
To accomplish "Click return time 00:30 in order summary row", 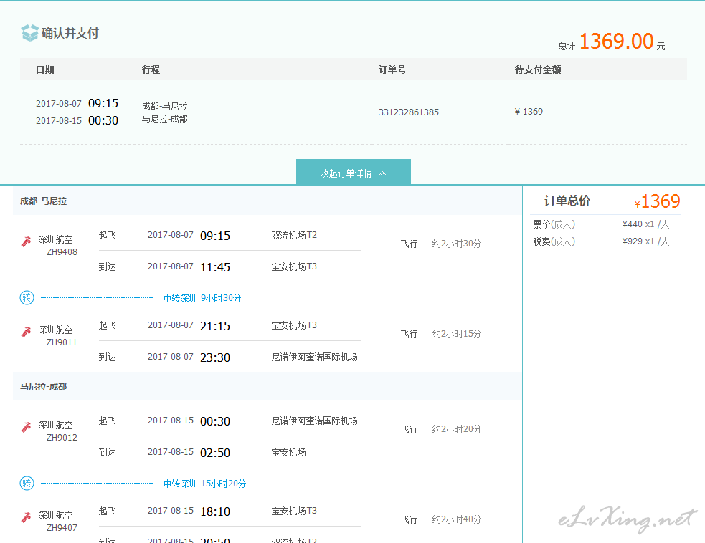I will tap(103, 120).
